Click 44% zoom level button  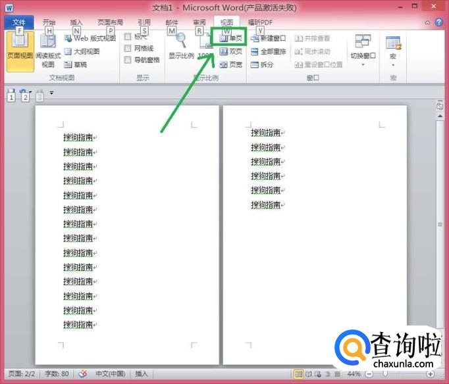(354, 373)
